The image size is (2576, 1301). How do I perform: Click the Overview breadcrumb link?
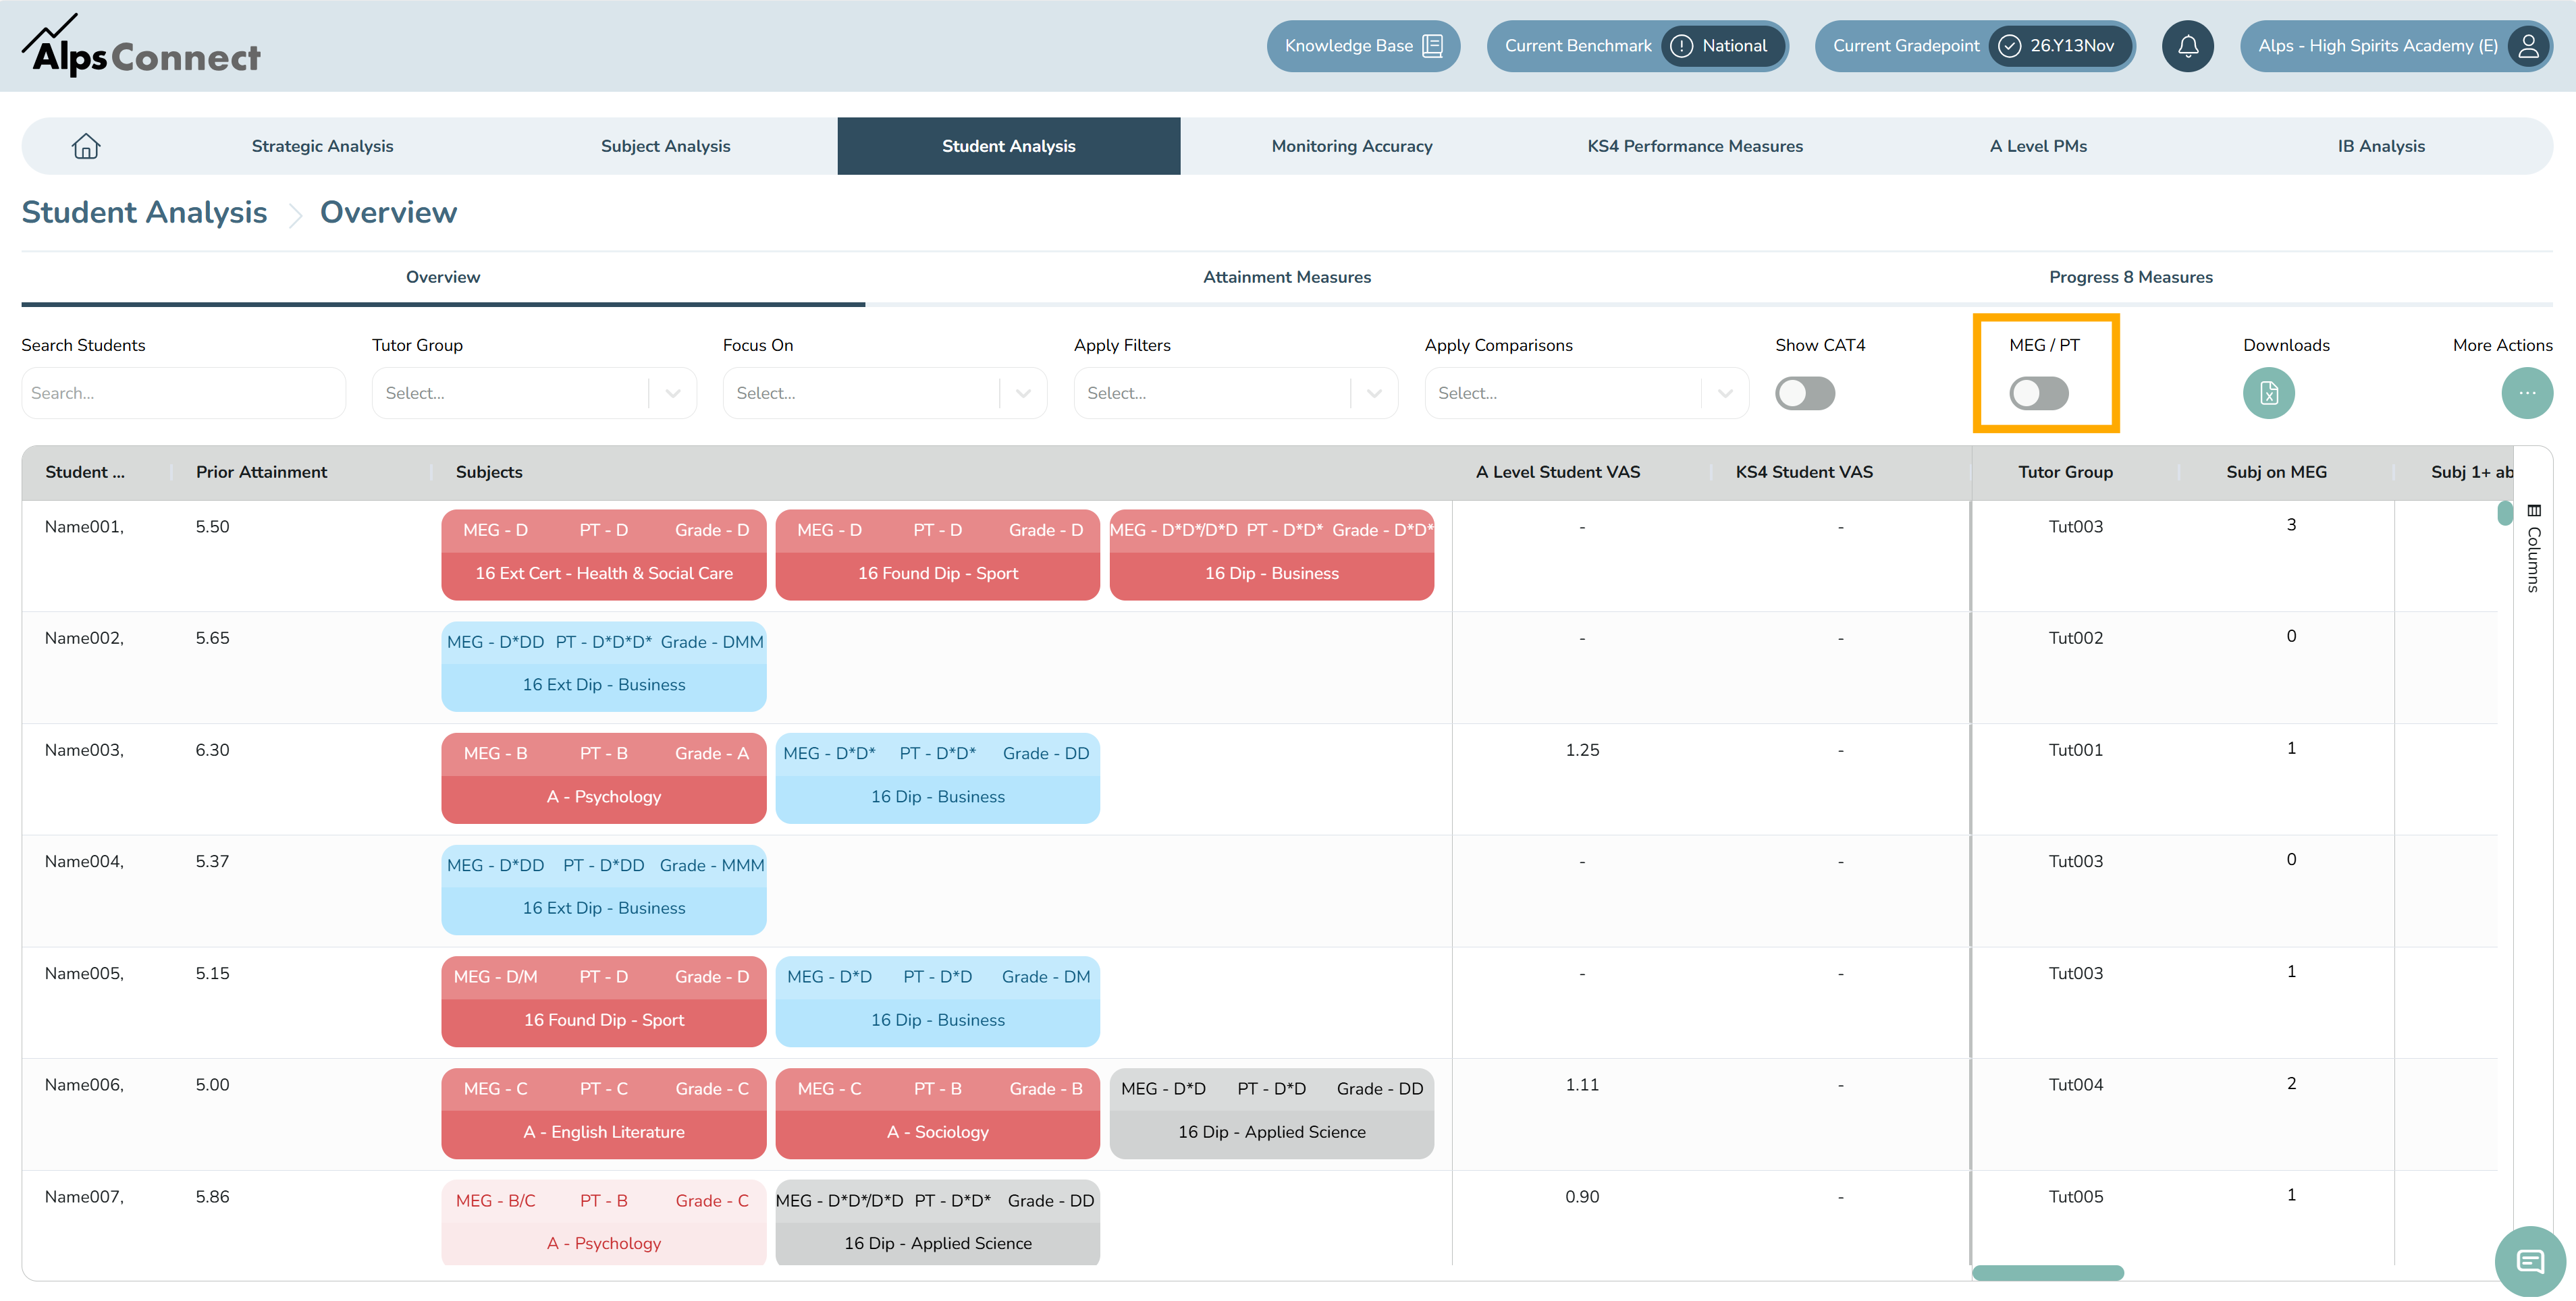coord(388,213)
